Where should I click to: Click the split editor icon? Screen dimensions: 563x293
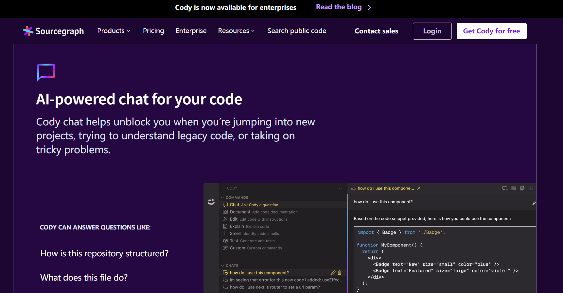pos(531,188)
